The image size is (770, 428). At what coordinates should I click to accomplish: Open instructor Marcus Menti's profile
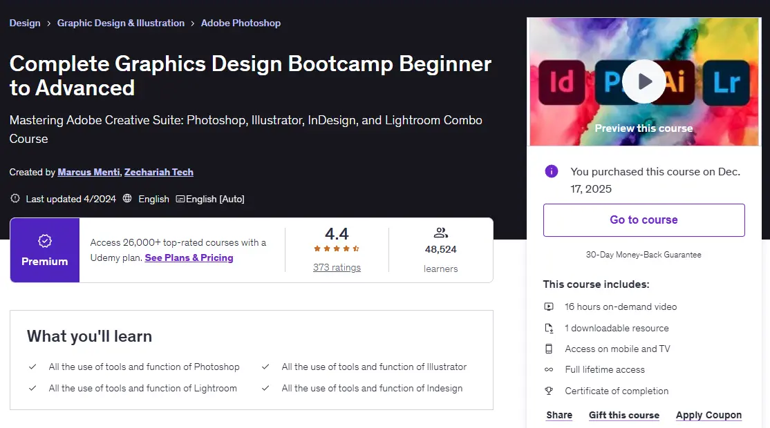pos(88,172)
